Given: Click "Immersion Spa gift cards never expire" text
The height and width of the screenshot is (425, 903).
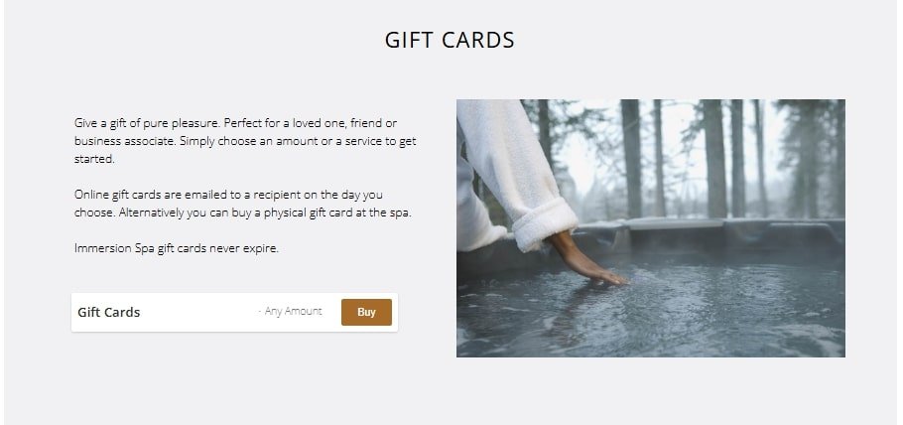Looking at the screenshot, I should click(177, 248).
